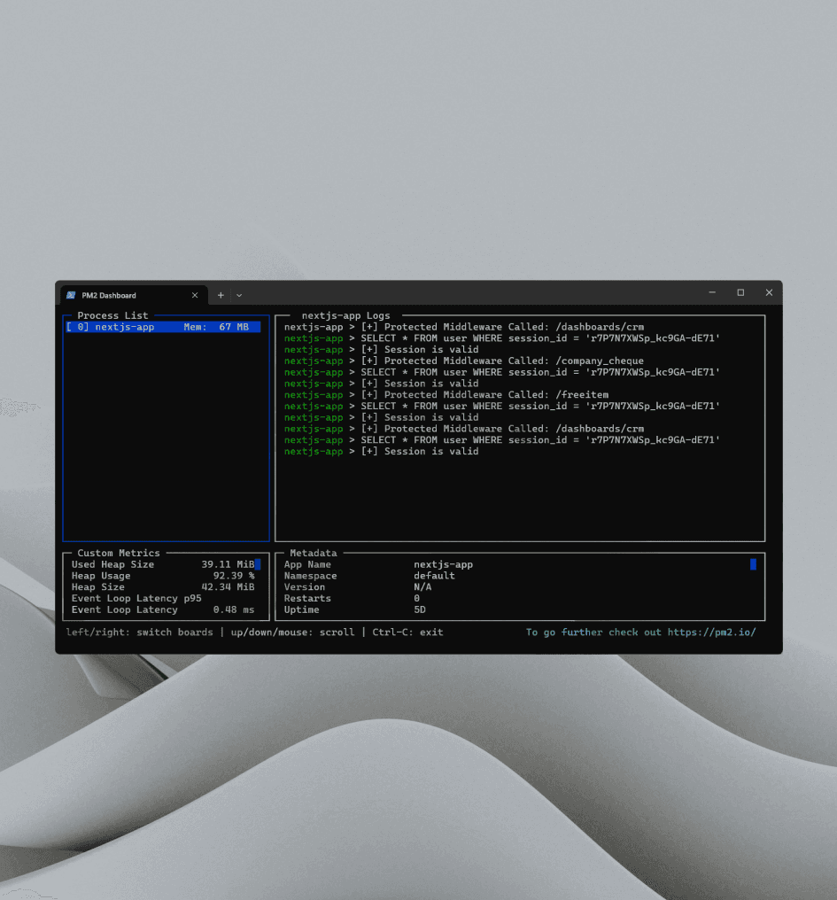
Task: Click the 'left/right: switch boards' hint
Action: 140,632
